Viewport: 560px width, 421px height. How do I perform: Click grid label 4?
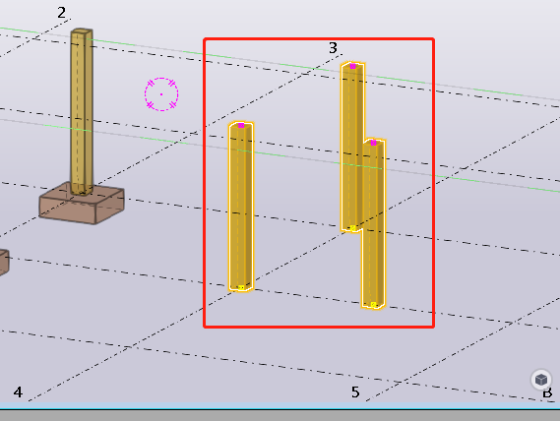(18, 392)
